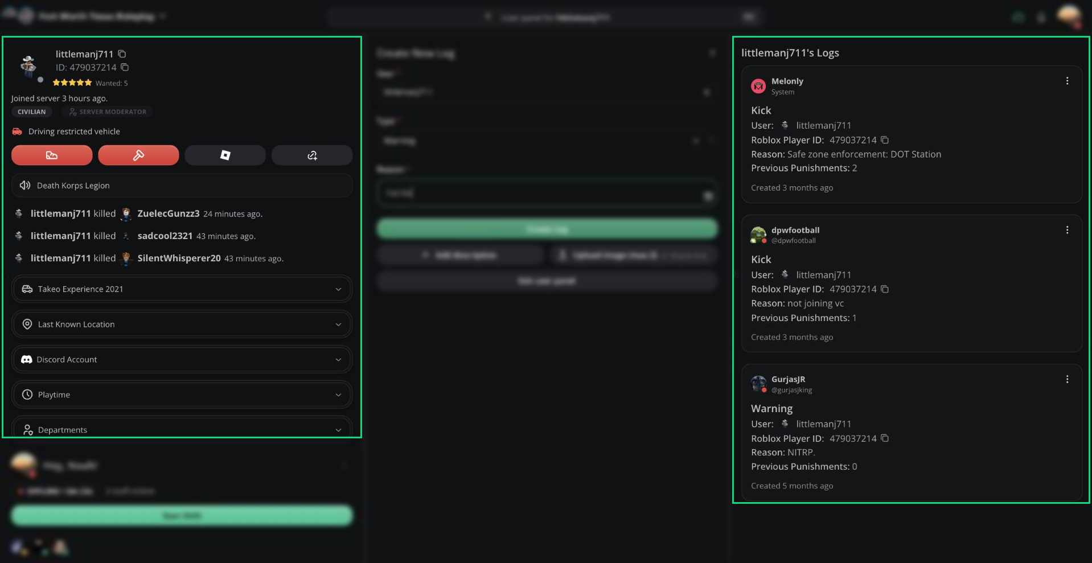This screenshot has height=563, width=1092.
Task: Click the 'Created 5 months ago' timestamp
Action: (792, 486)
